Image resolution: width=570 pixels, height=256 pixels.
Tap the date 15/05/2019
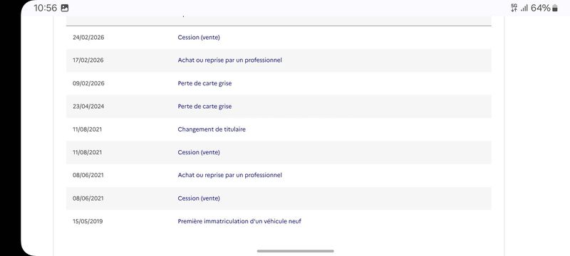88,221
